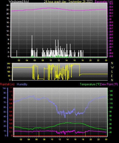Click the Barometer (.in) axis title
Viewport: 119px width, 143px height.
coord(104,2)
